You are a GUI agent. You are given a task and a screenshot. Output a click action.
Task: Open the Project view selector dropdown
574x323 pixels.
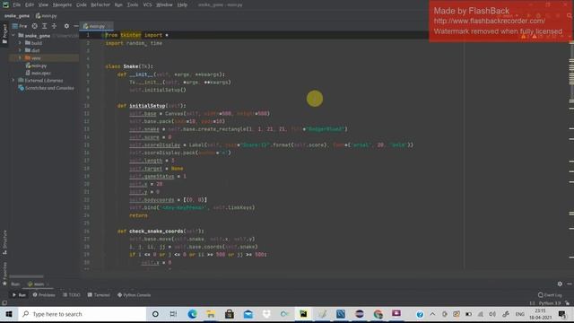20,26
